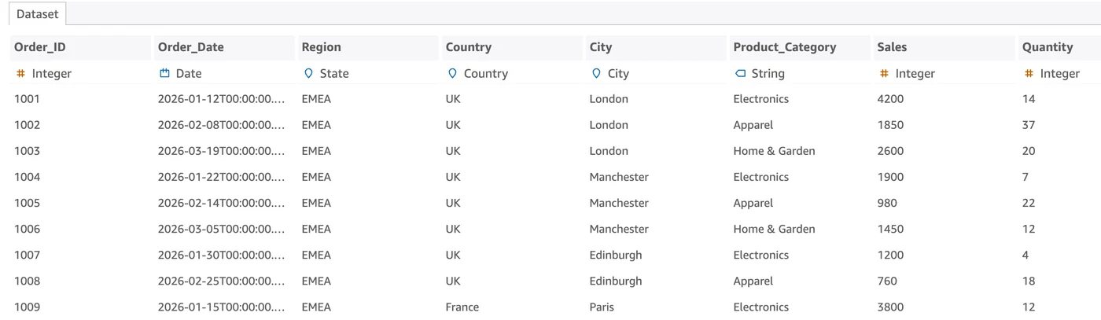Click Apparel in row 1002
The height and width of the screenshot is (320, 1101).
(x=753, y=125)
